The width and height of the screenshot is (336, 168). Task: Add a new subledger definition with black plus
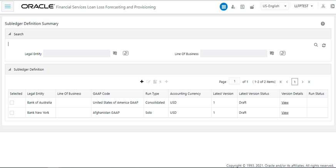tap(142, 82)
